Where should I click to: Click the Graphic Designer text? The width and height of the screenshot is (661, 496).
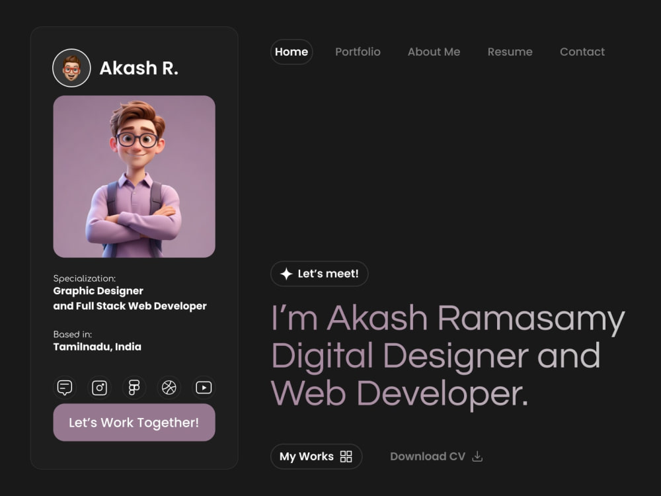point(98,291)
